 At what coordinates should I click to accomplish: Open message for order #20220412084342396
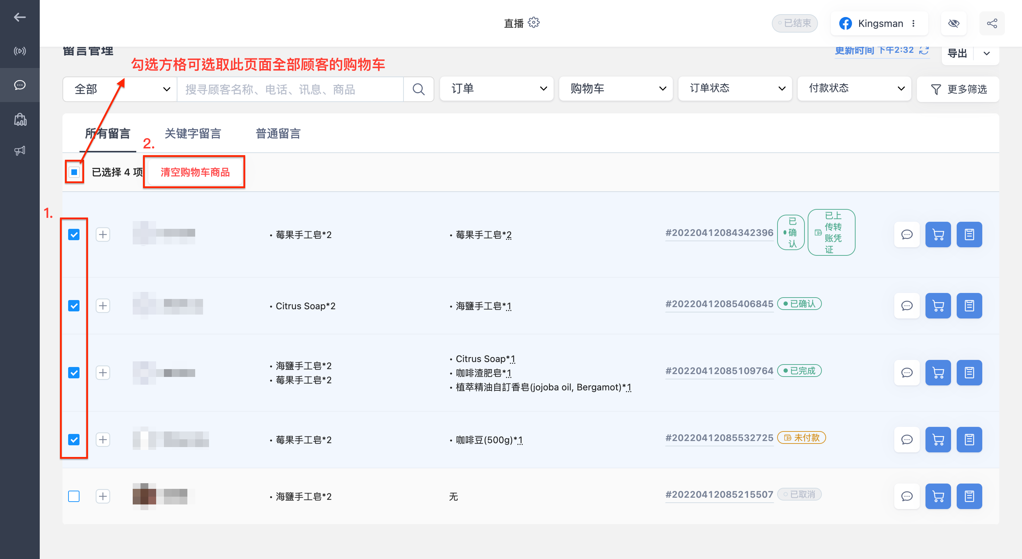pyautogui.click(x=907, y=235)
